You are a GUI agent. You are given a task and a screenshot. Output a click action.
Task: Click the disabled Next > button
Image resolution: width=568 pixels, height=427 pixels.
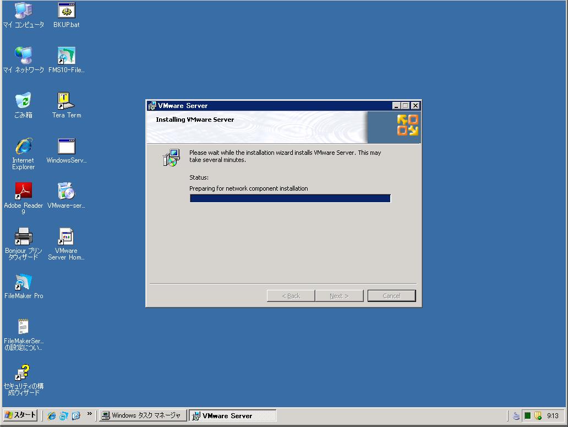pyautogui.click(x=339, y=296)
